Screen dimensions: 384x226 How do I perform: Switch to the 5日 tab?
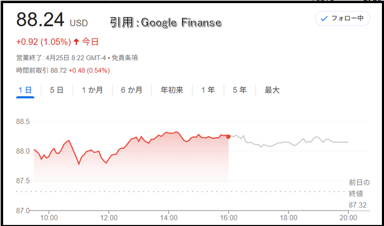[57, 90]
